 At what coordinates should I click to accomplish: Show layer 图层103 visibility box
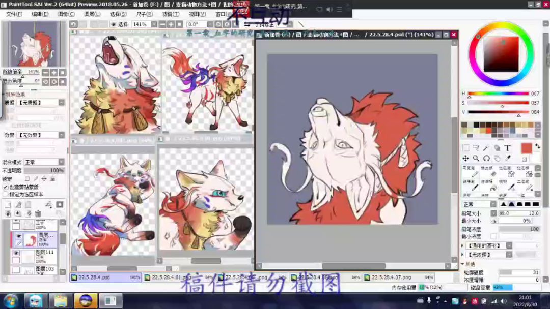pyautogui.click(x=16, y=270)
